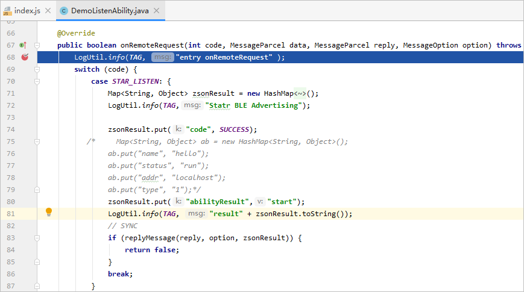Collapse the switch block fold on line 69
The width and height of the screenshot is (524, 292).
(x=37, y=69)
